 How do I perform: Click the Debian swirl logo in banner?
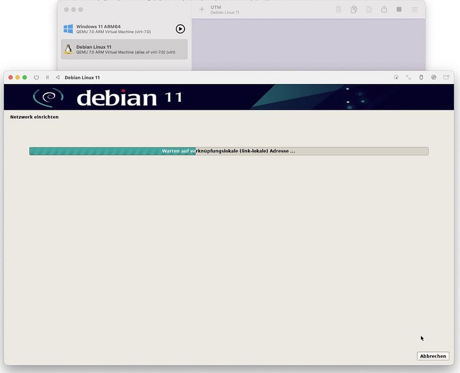[x=48, y=98]
